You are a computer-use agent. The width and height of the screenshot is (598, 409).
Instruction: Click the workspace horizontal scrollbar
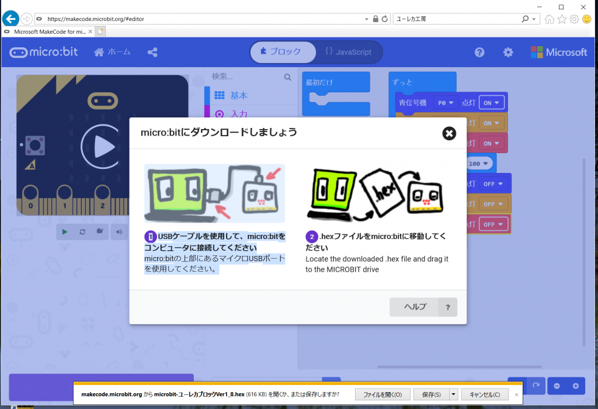pos(460,367)
